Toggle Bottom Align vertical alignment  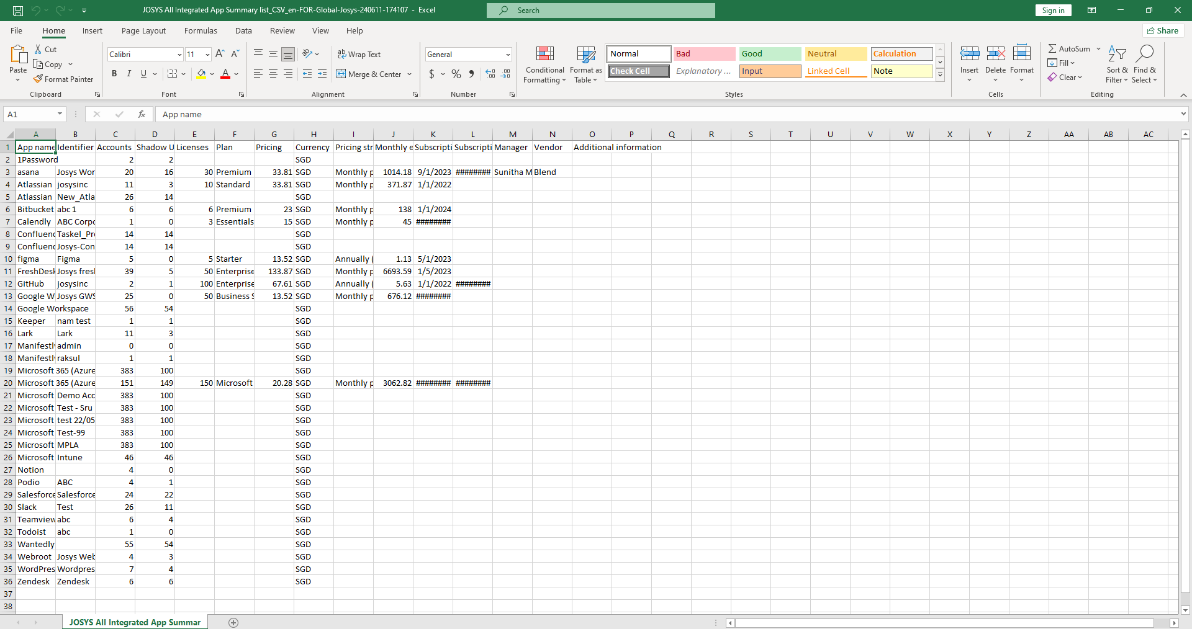coord(288,54)
